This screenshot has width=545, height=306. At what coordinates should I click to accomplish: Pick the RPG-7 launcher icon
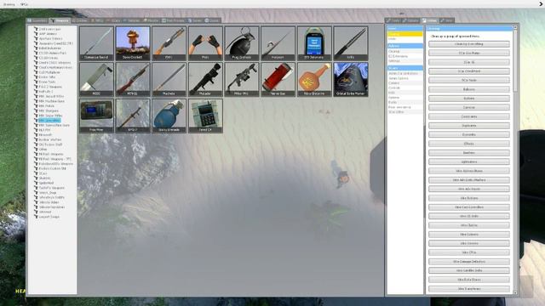(133, 116)
